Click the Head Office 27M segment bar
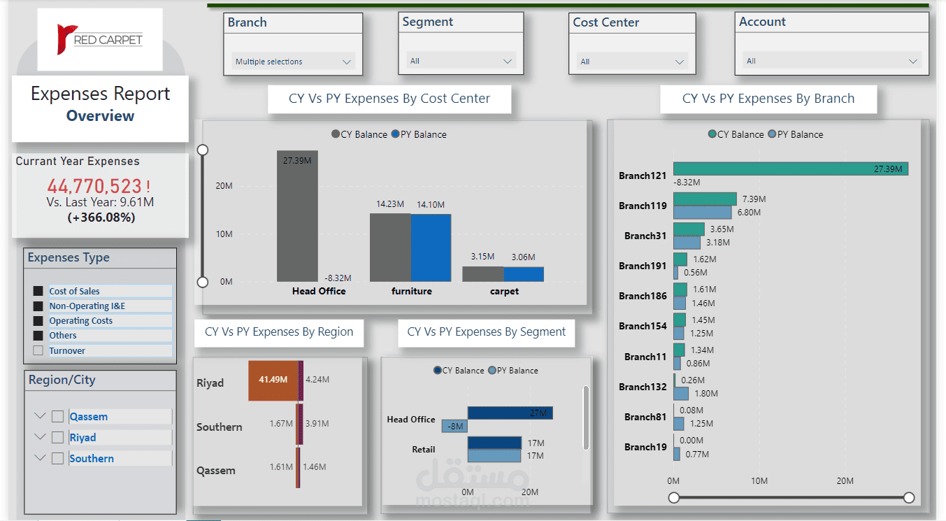This screenshot has height=521, width=946. click(x=510, y=413)
